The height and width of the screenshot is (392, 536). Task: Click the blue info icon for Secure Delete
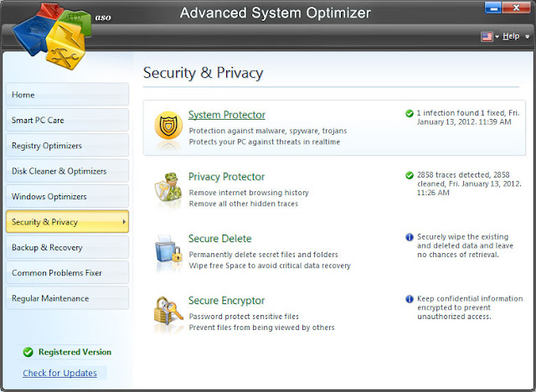tap(410, 237)
